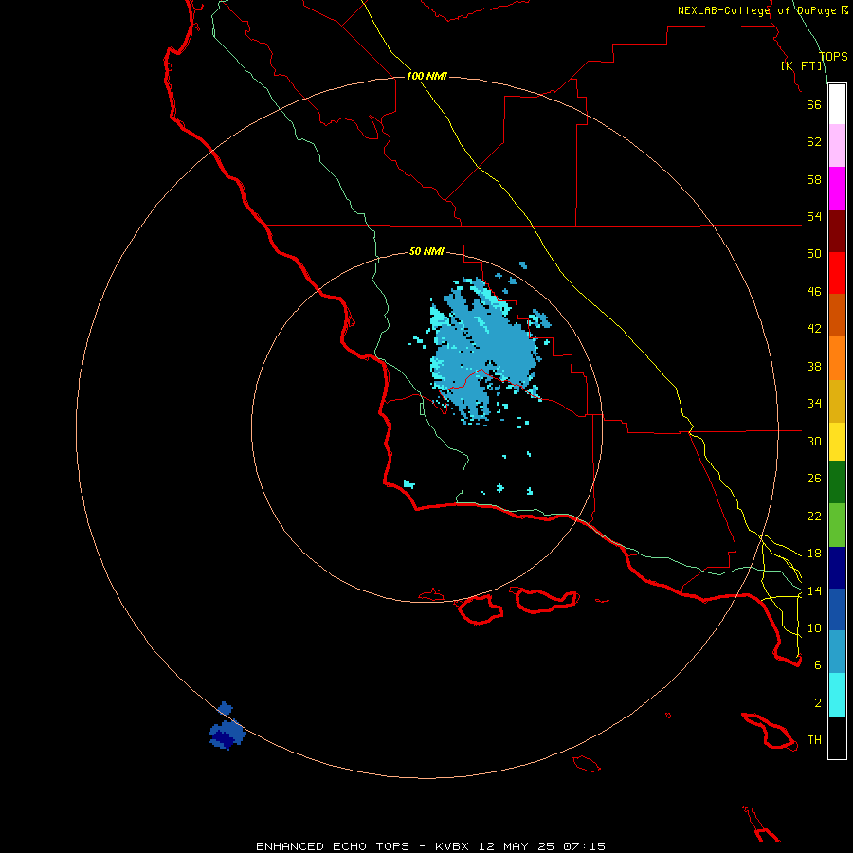The image size is (853, 853).
Task: Click the TOPS legend title
Action: point(833,57)
